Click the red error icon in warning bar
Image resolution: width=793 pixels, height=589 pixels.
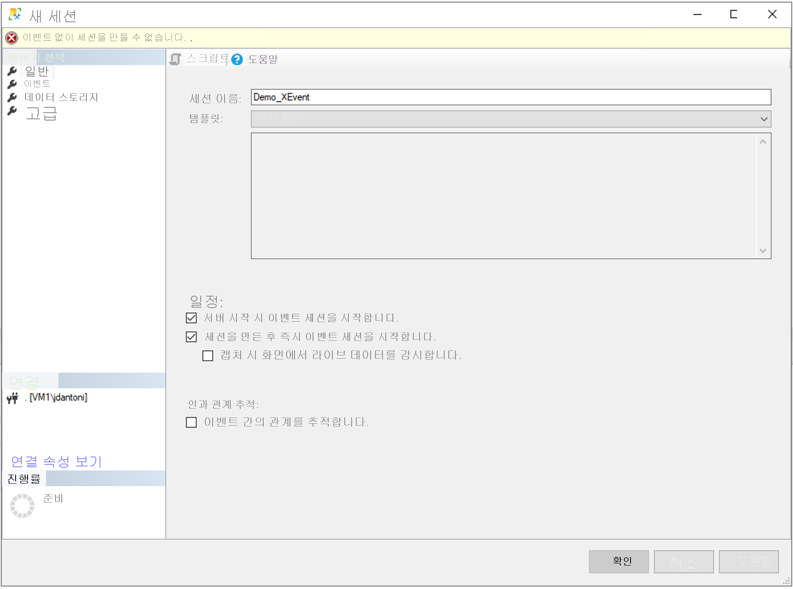(x=12, y=38)
